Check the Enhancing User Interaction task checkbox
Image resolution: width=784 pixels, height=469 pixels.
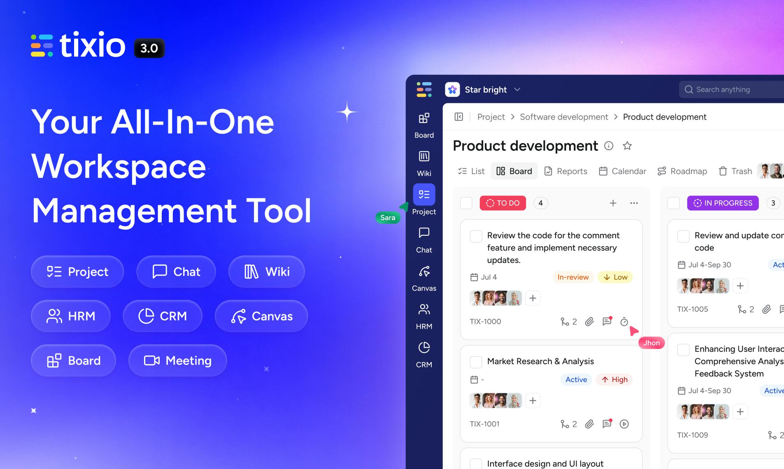point(684,350)
